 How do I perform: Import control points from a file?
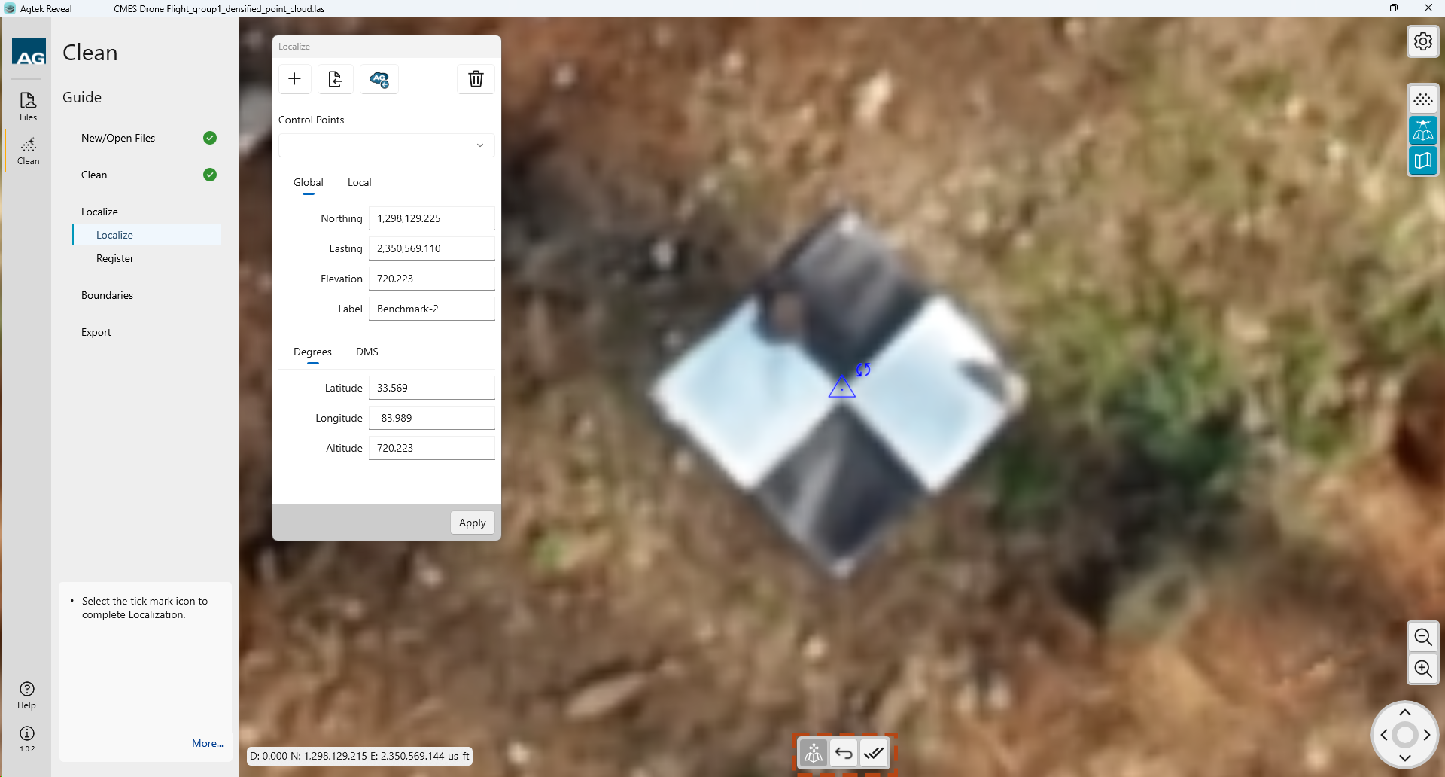336,79
